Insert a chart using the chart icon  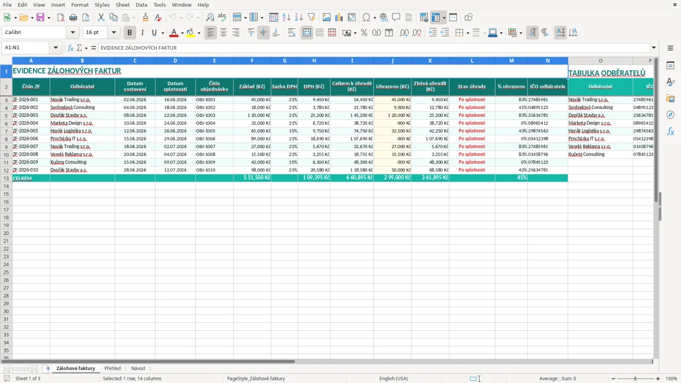coord(339,18)
